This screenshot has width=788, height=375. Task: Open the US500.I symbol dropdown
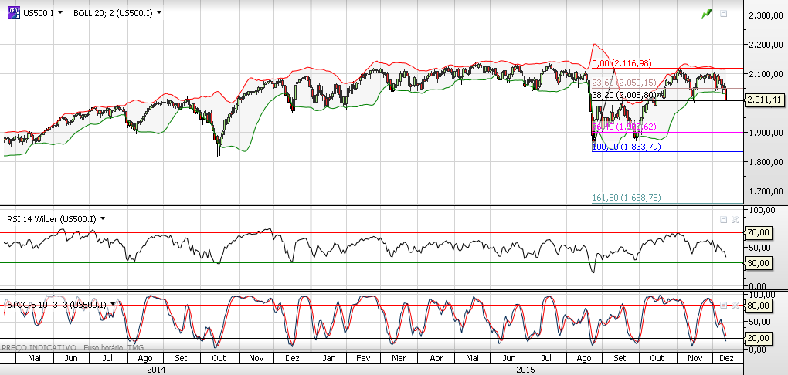pyautogui.click(x=60, y=12)
